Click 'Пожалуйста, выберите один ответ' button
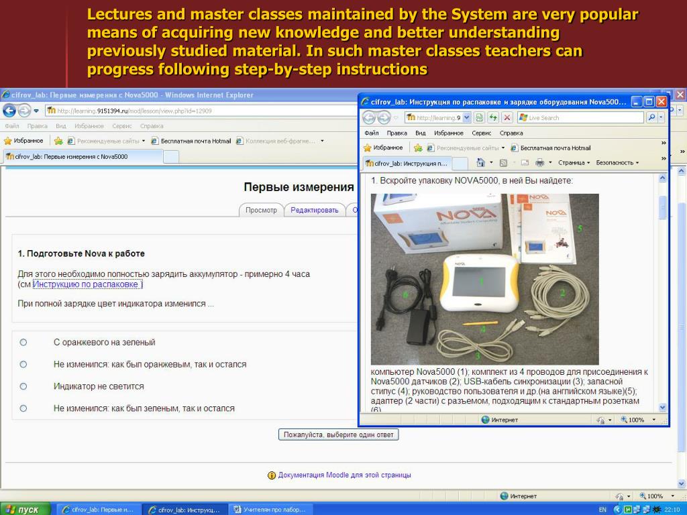This screenshot has height=515, width=687. (x=338, y=435)
